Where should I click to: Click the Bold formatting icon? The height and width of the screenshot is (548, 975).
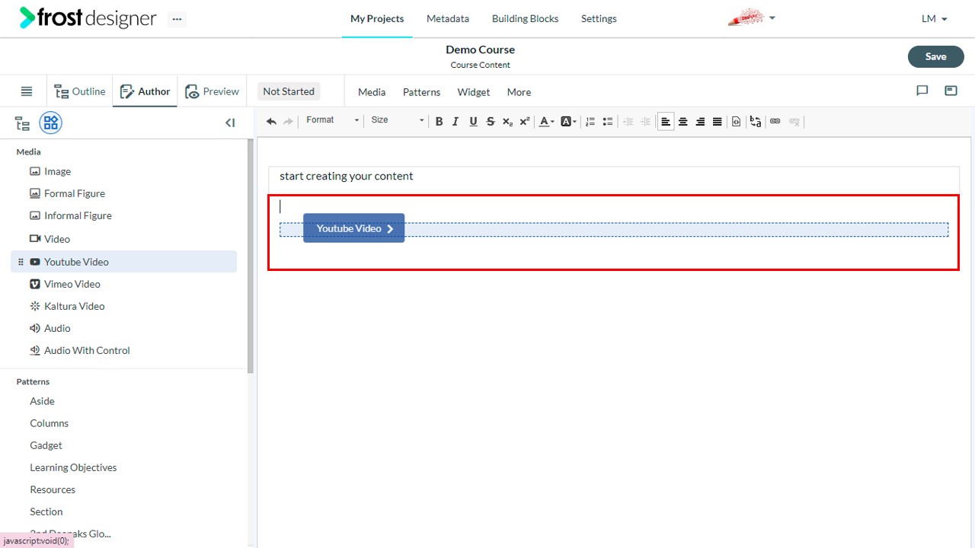coord(439,121)
